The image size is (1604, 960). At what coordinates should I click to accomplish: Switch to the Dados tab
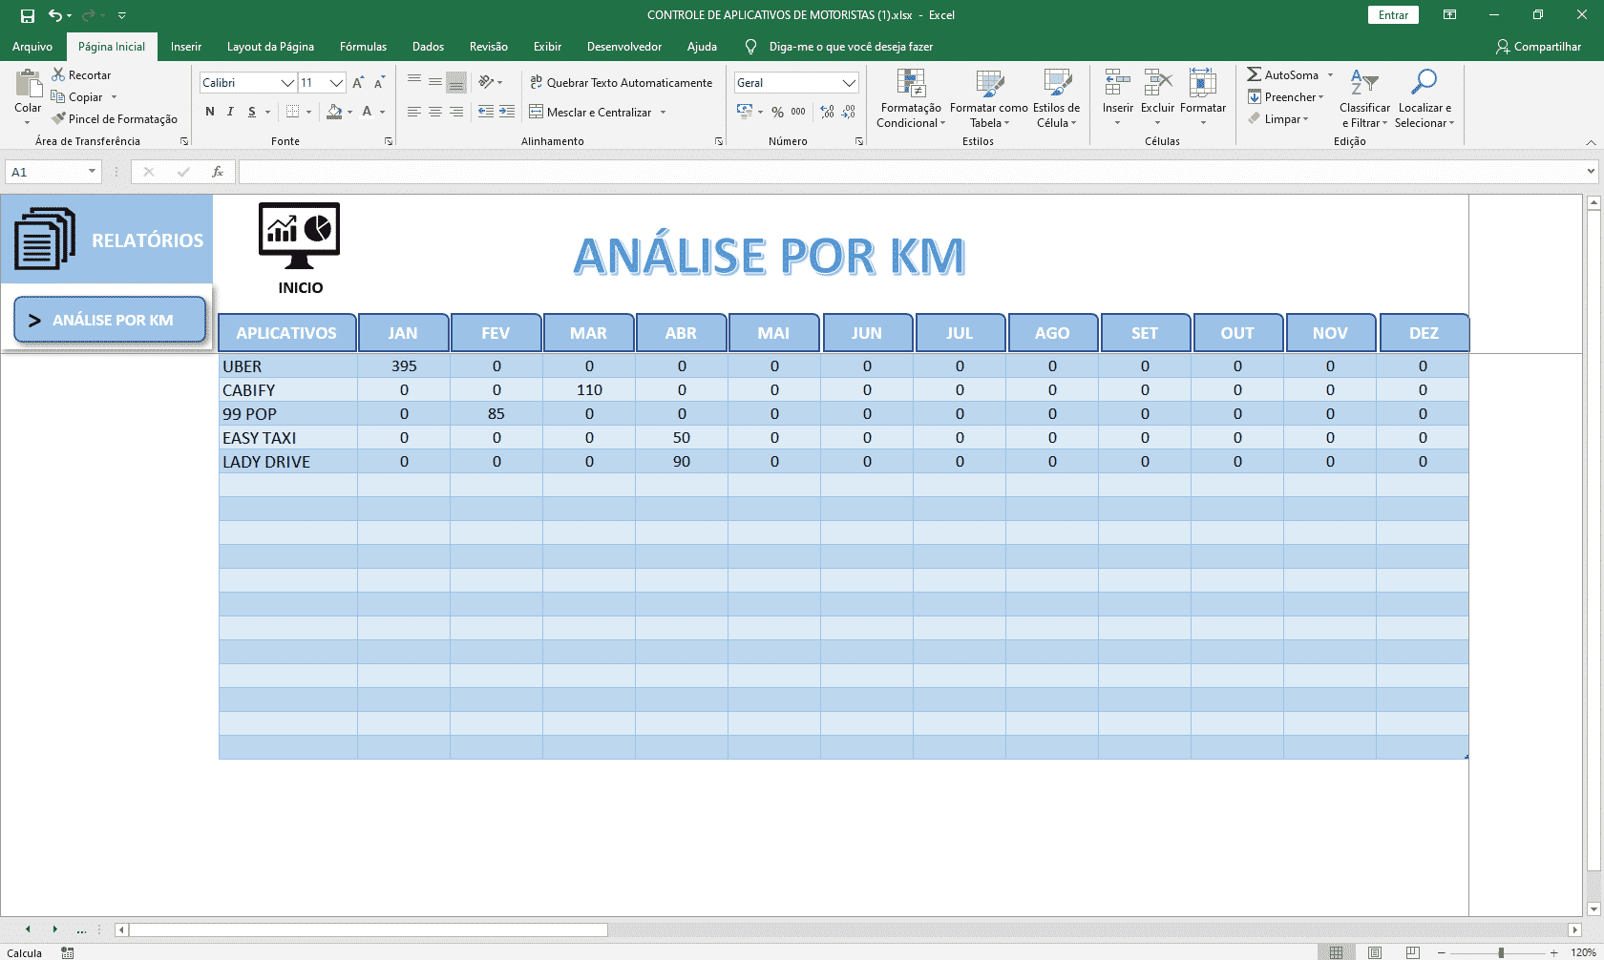(428, 47)
